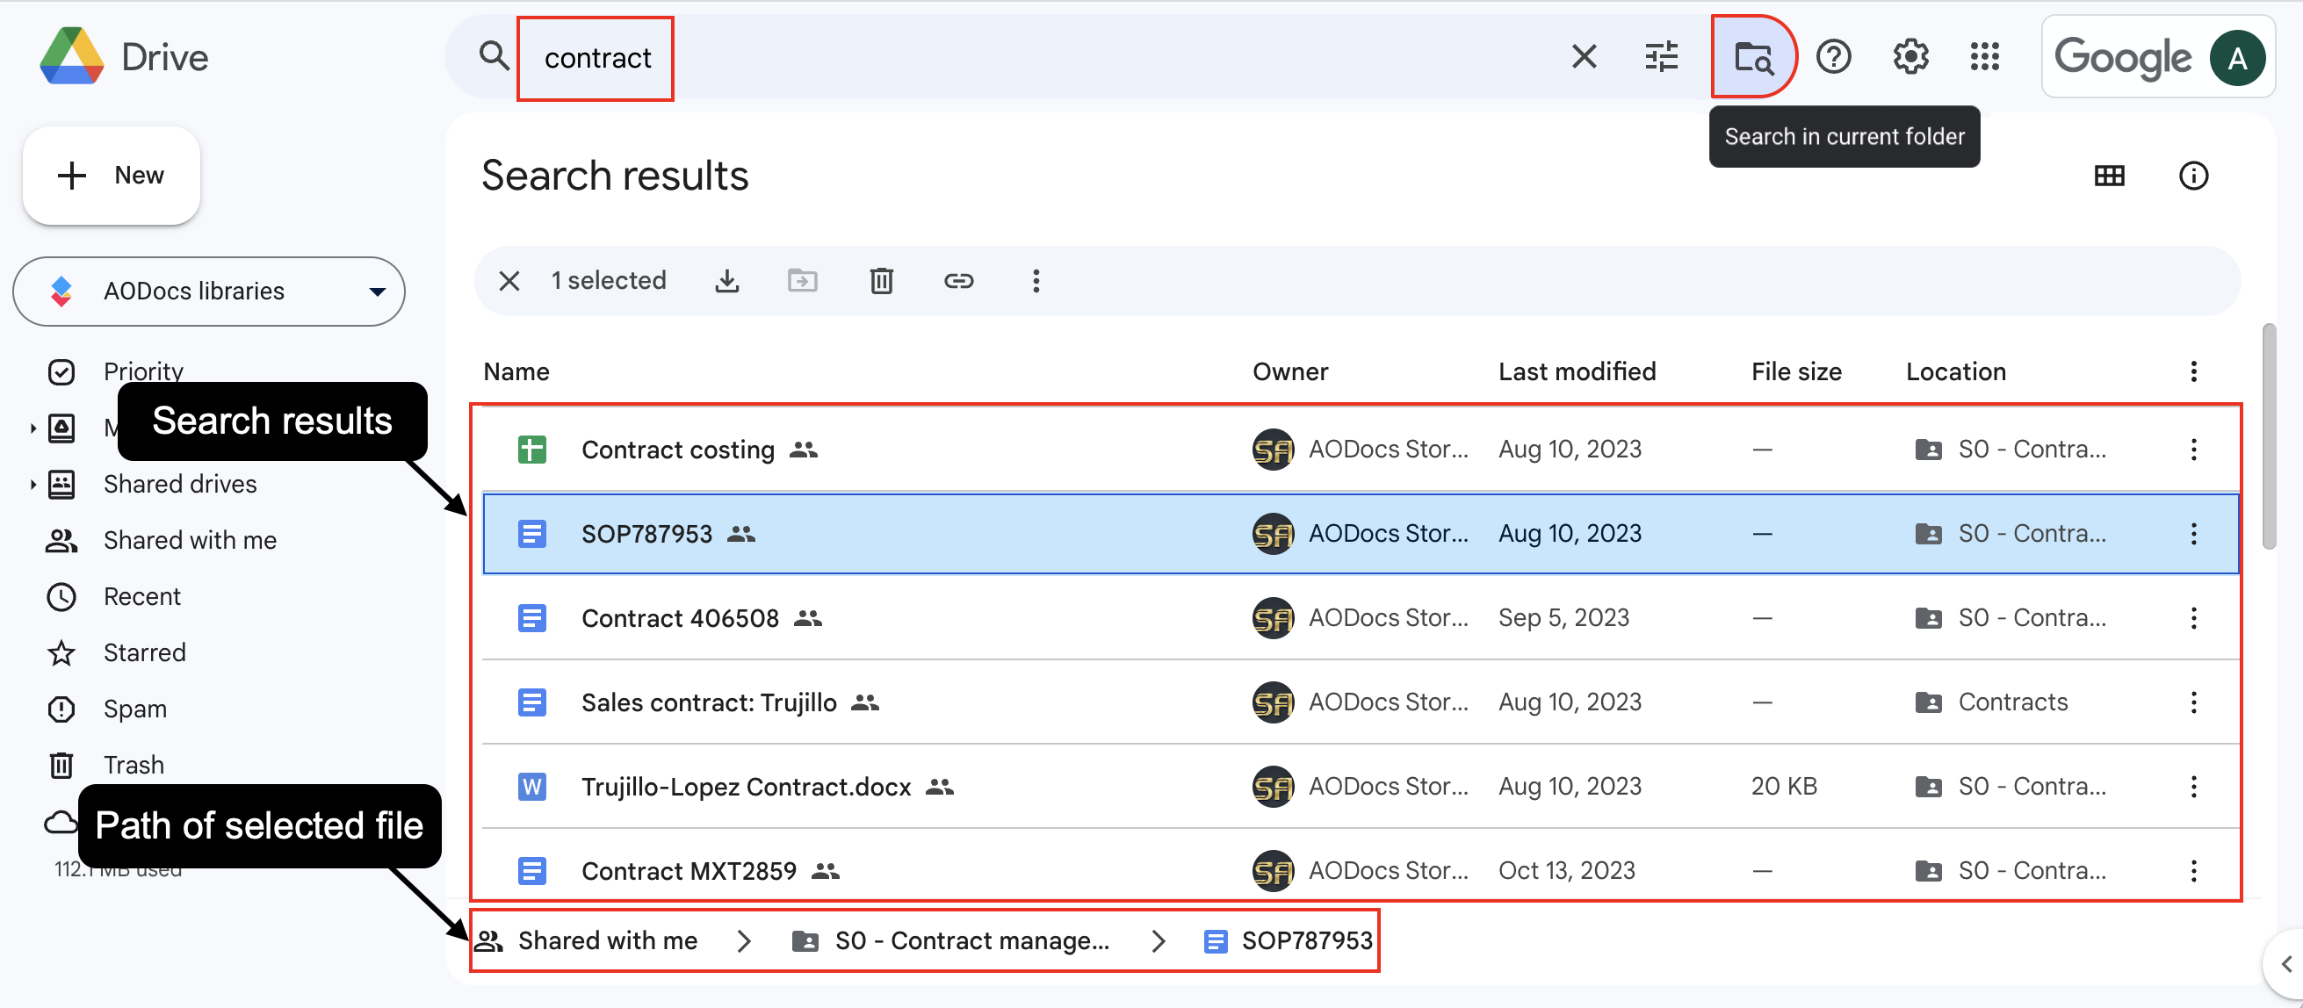Open Settings gear icon
The width and height of the screenshot is (2303, 1008).
tap(1910, 56)
